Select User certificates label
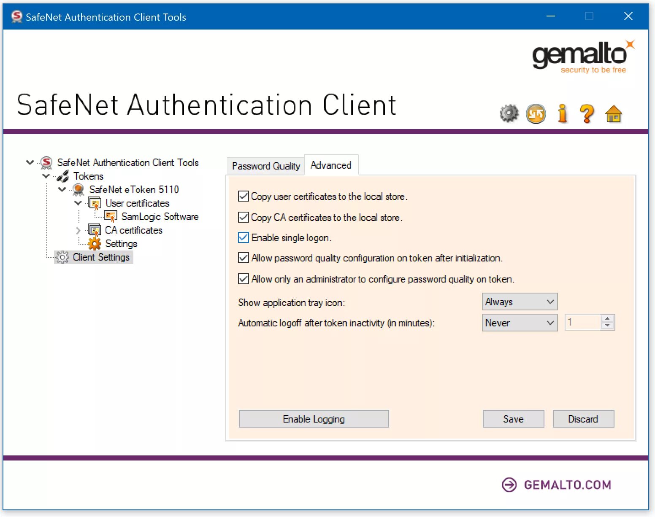 (x=138, y=203)
